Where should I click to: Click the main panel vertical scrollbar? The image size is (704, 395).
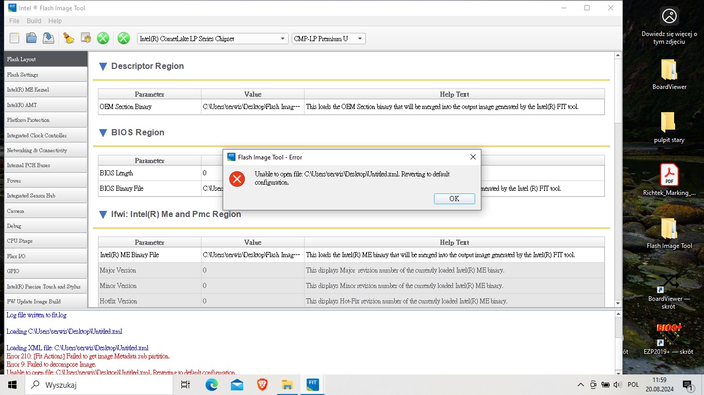coord(618,179)
